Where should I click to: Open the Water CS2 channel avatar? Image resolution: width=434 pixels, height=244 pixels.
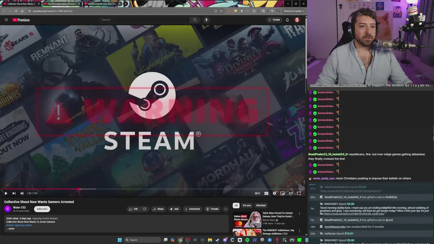[x=7, y=209]
